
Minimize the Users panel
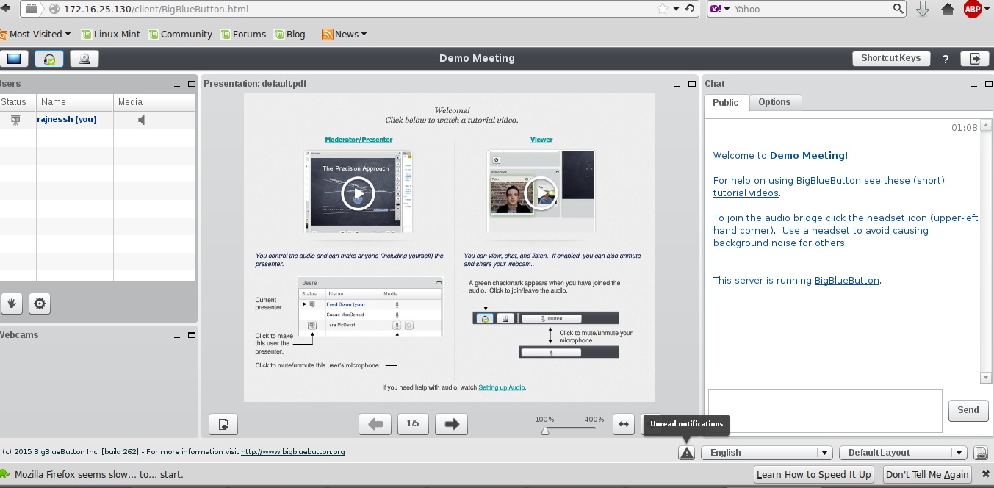[x=178, y=85]
